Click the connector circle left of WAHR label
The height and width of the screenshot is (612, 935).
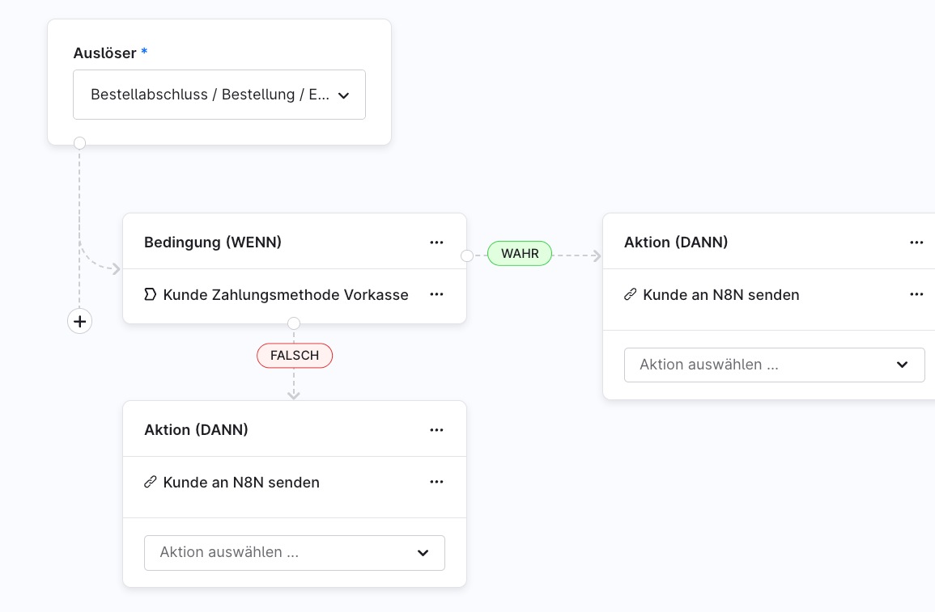pyautogui.click(x=467, y=255)
